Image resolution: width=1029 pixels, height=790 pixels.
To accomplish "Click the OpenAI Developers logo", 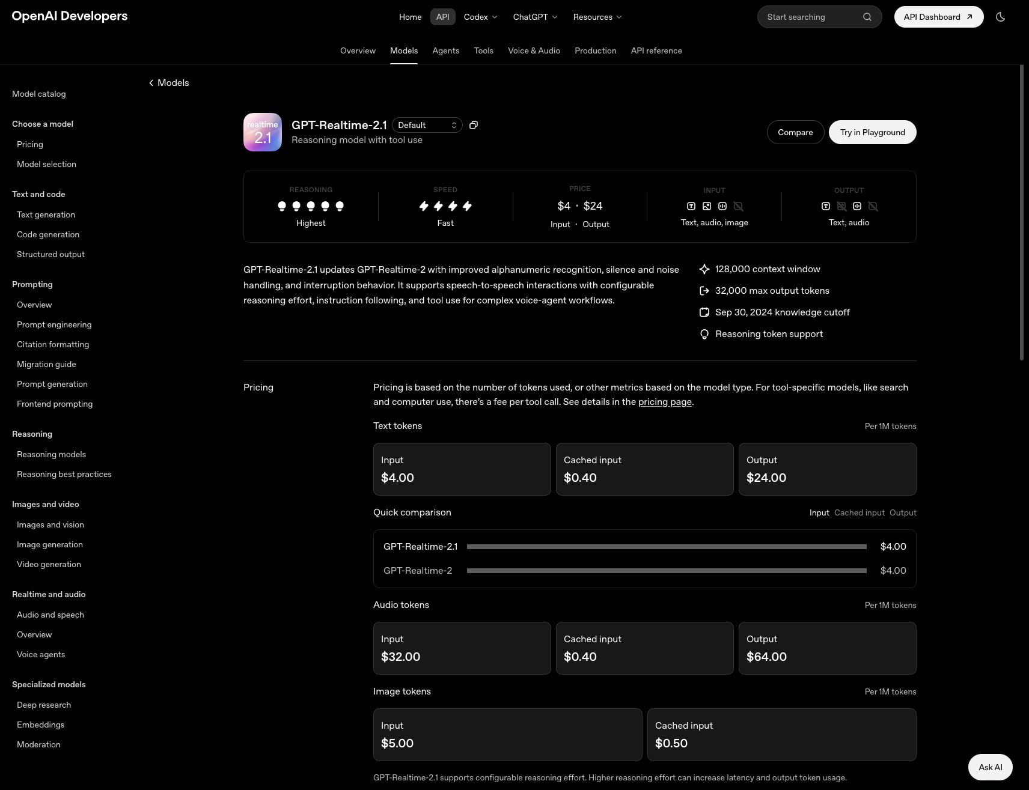I will (70, 16).
